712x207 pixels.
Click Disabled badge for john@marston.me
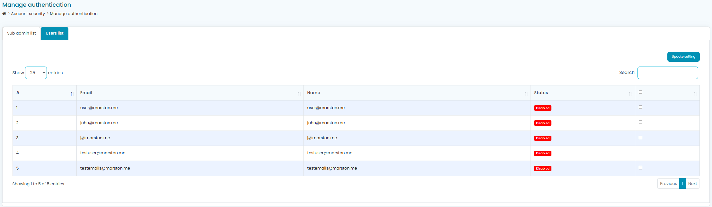click(543, 123)
